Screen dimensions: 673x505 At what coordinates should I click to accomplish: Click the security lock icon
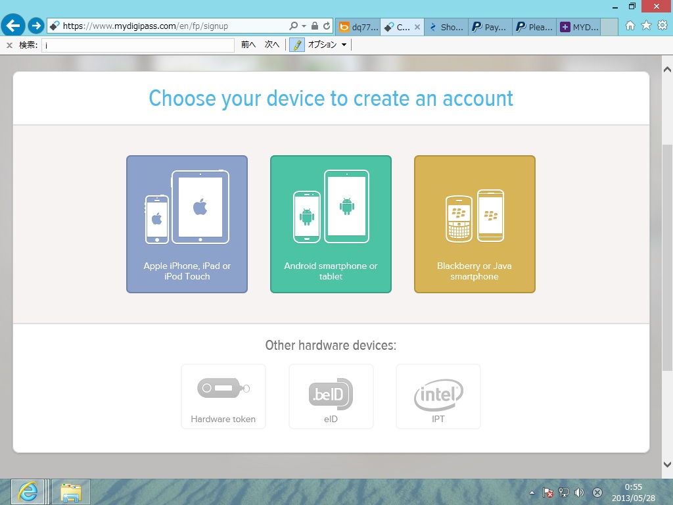tap(315, 26)
